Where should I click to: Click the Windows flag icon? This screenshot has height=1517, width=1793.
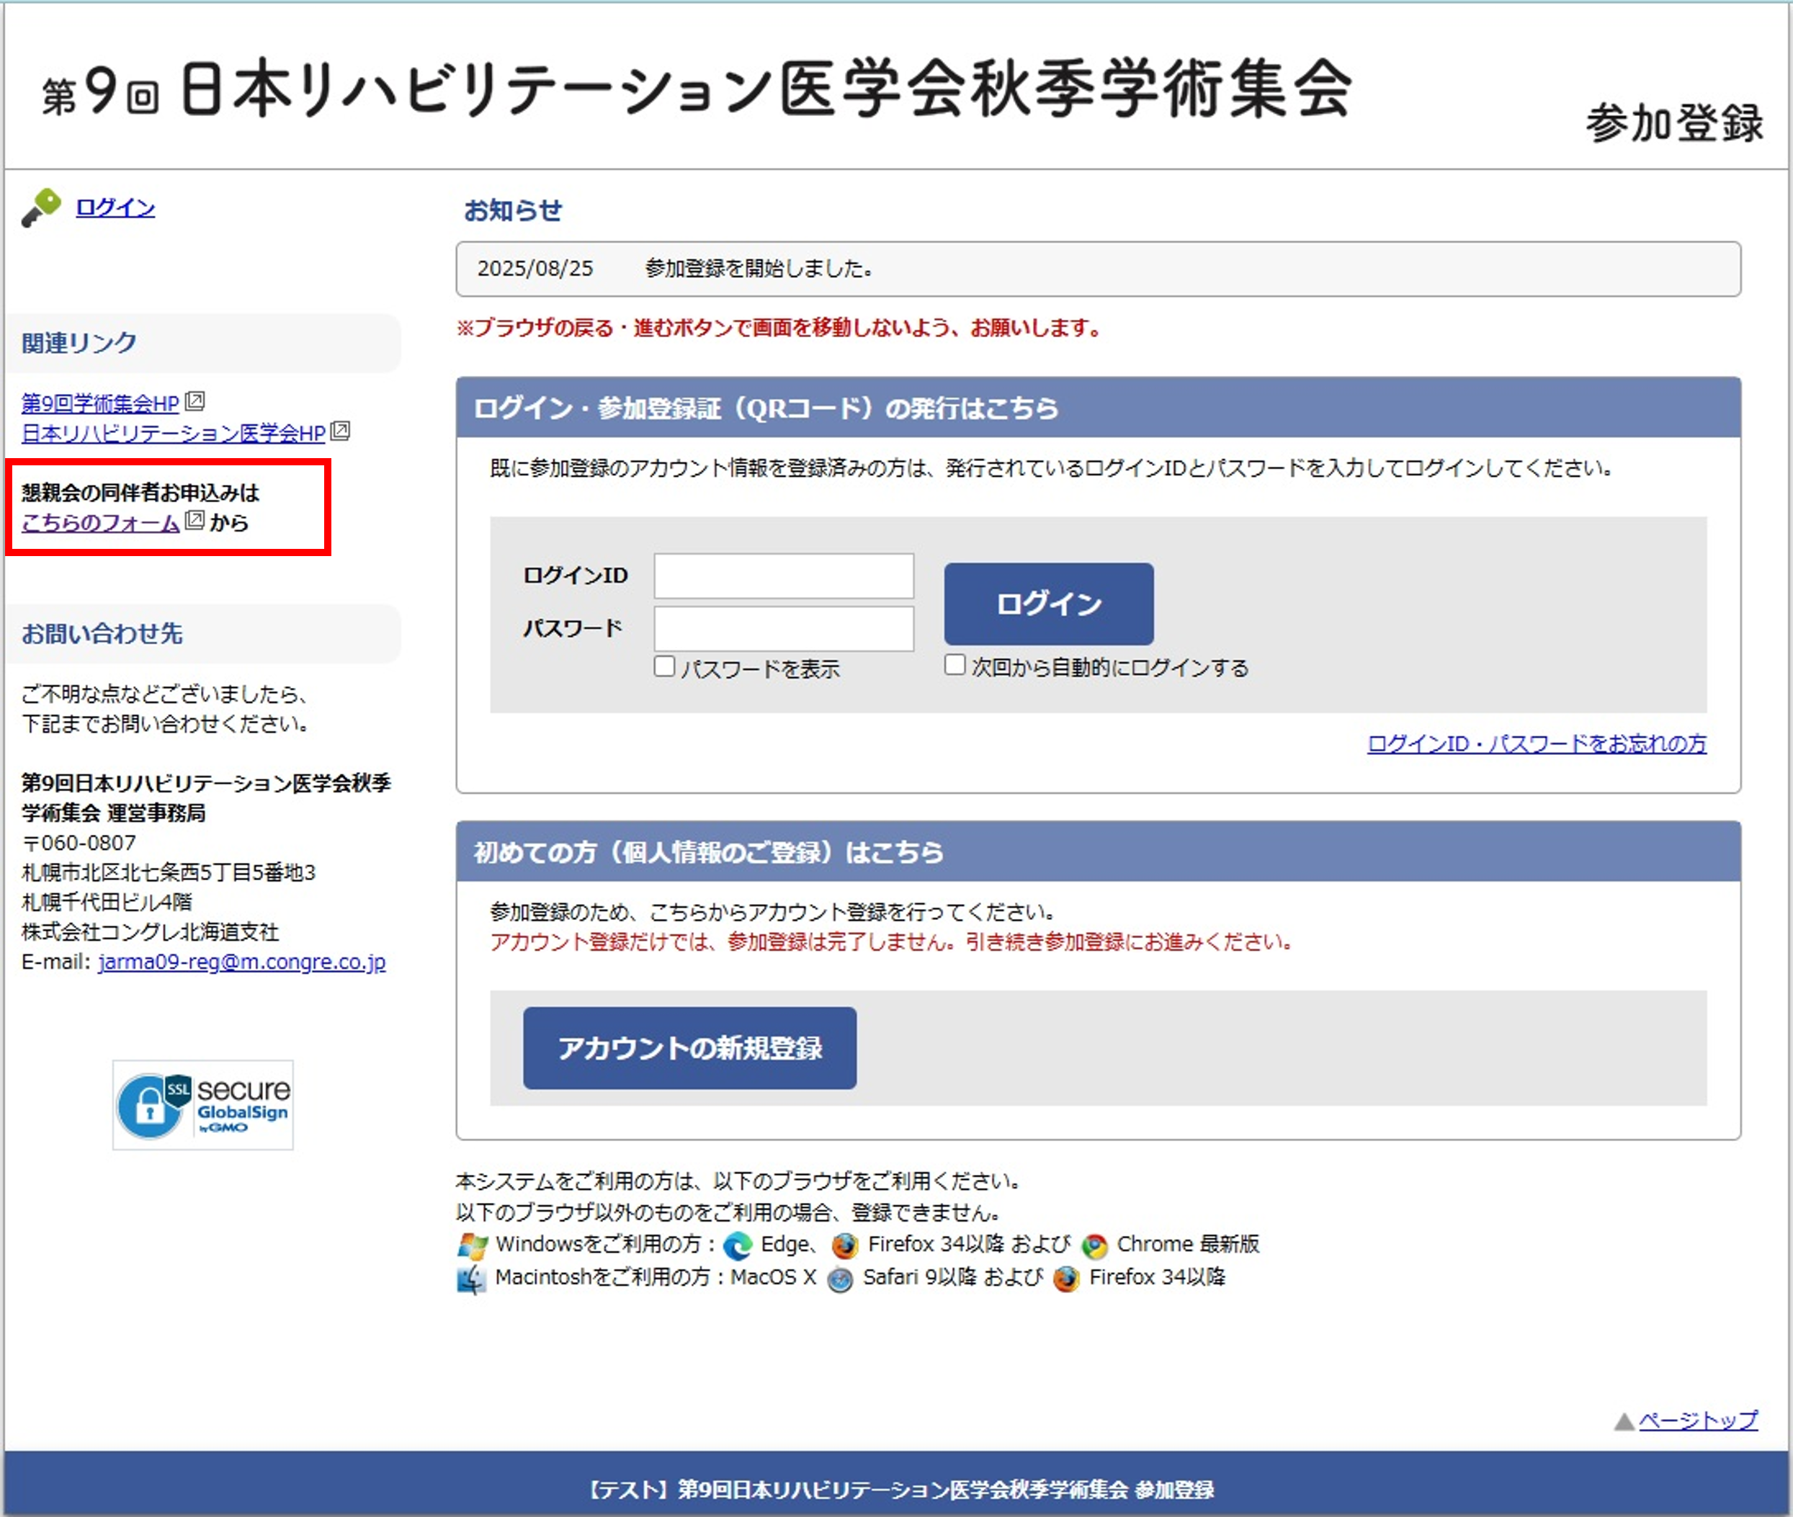(472, 1245)
